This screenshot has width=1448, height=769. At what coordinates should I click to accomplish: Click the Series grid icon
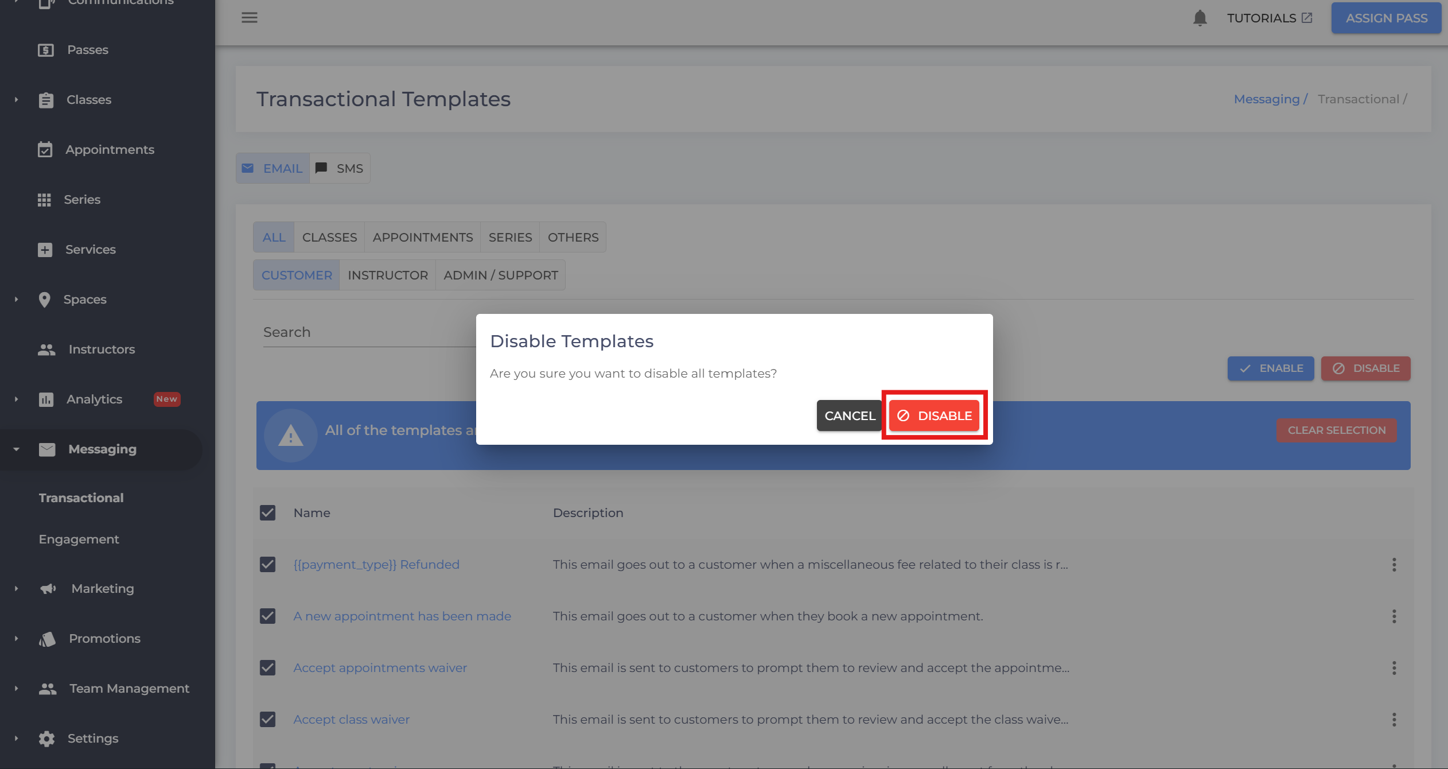[44, 200]
